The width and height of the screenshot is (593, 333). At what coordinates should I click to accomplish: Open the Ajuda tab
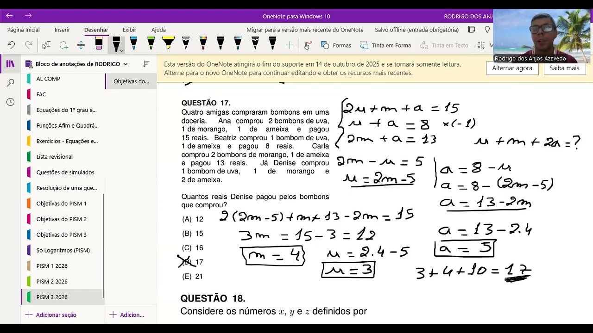158,30
